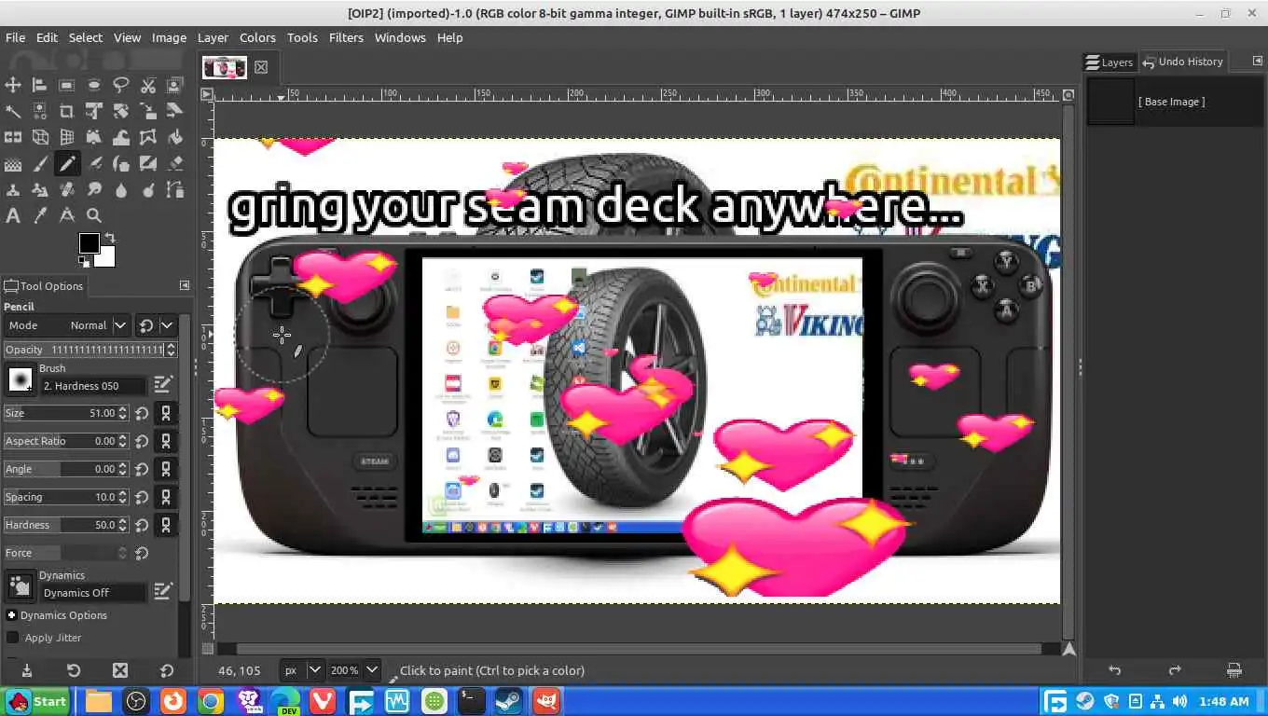Click the Opacity stepper arrows
This screenshot has width=1268, height=716.
172,350
